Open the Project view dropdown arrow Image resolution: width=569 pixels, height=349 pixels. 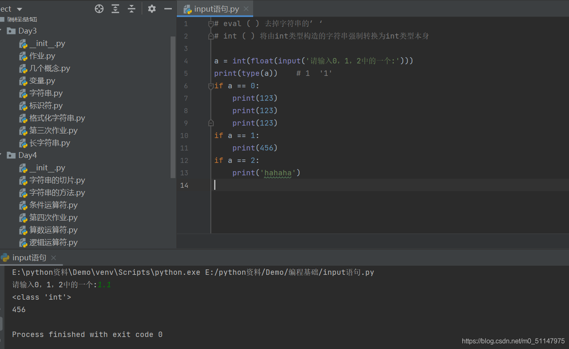pos(20,9)
